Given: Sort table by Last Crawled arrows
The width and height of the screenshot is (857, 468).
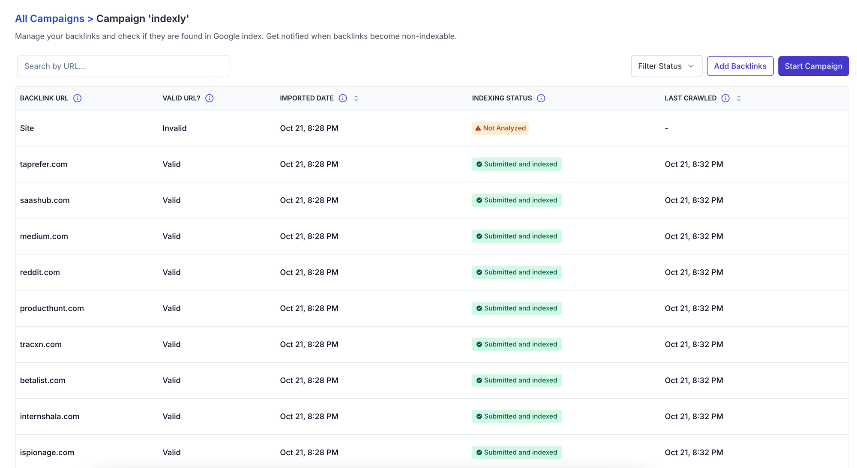Looking at the screenshot, I should (739, 98).
